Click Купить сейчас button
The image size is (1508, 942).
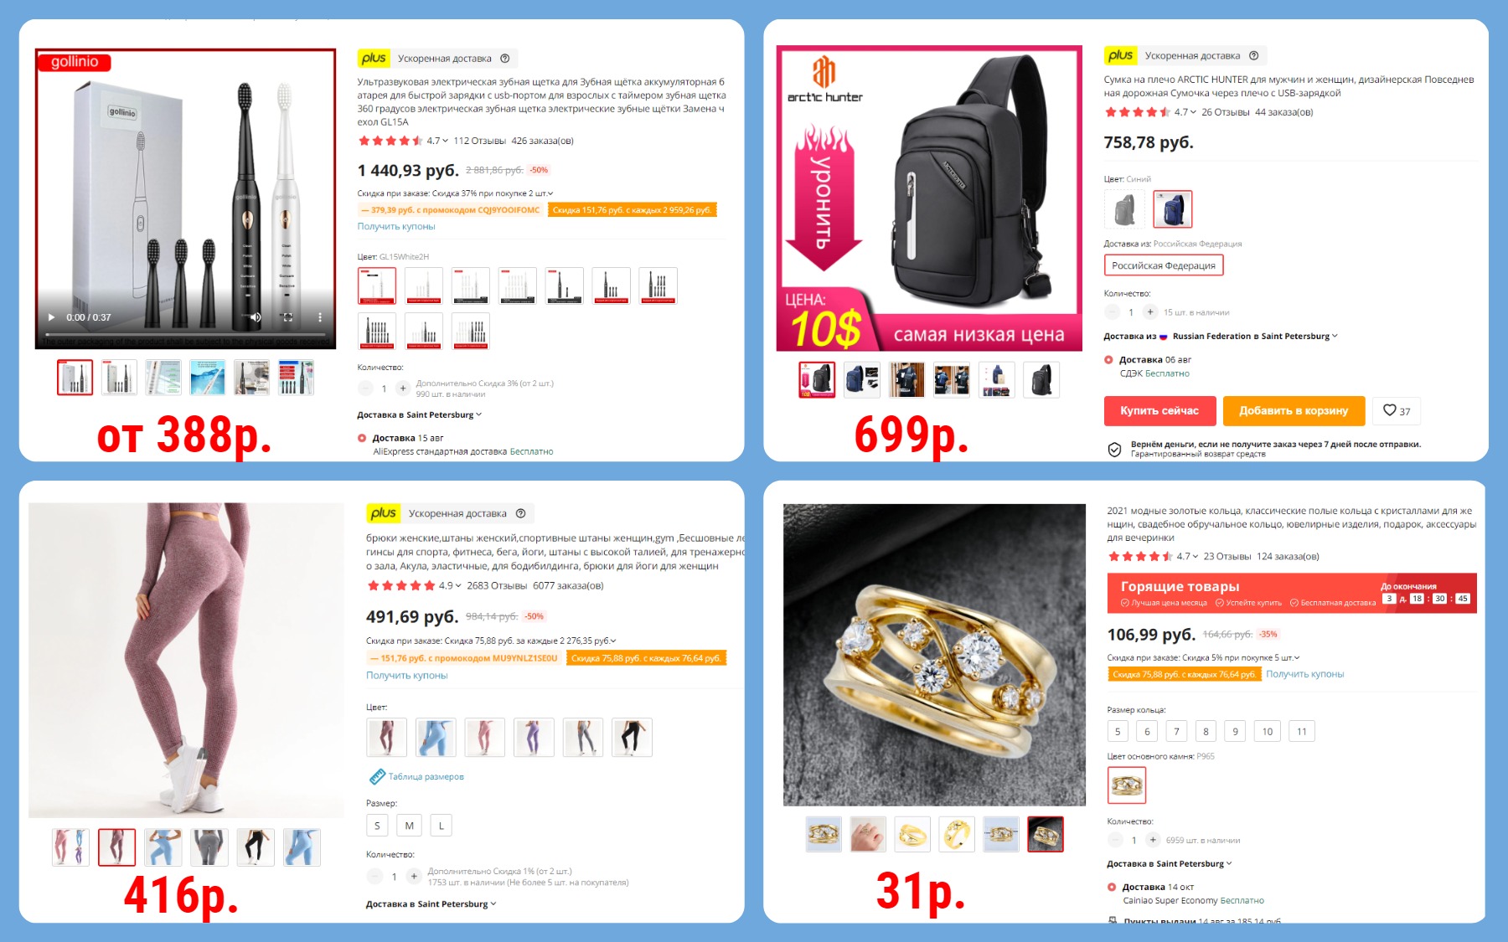coord(1159,410)
